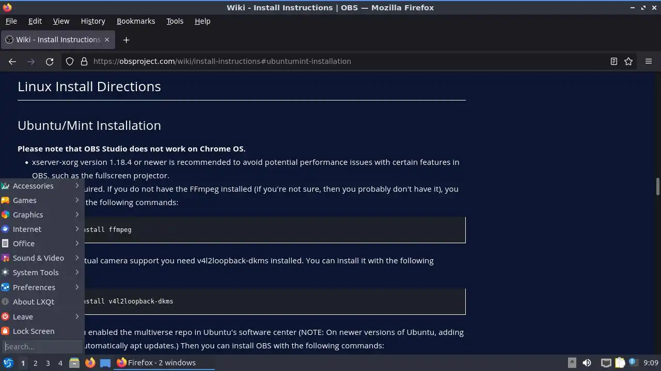Open the History menu

tap(93, 21)
